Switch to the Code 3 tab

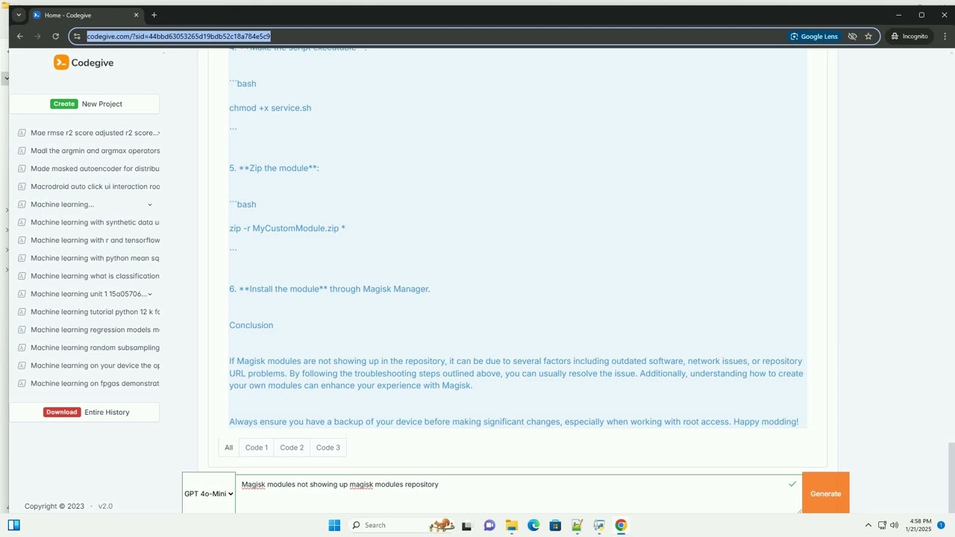coord(328,447)
